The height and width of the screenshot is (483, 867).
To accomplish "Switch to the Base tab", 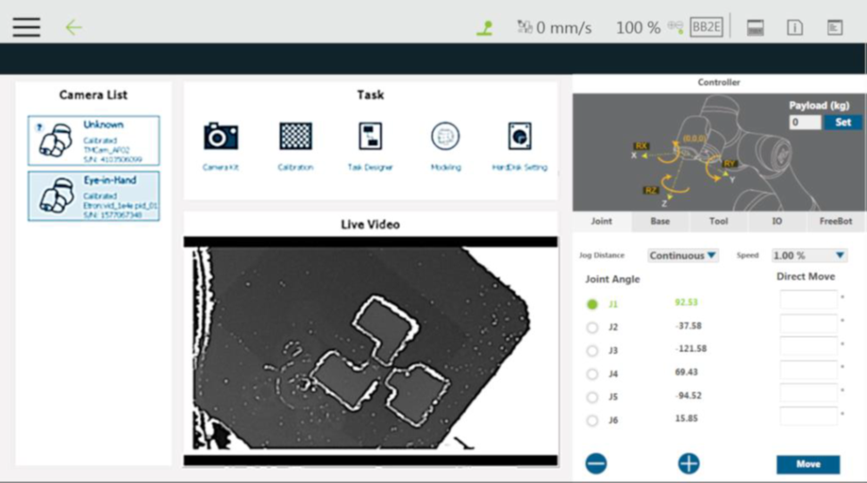I will point(660,221).
